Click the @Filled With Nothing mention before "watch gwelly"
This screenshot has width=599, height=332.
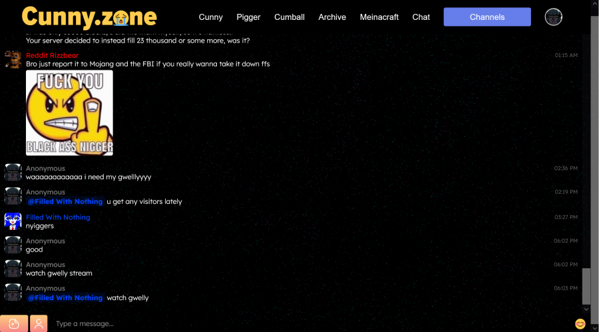(65, 297)
